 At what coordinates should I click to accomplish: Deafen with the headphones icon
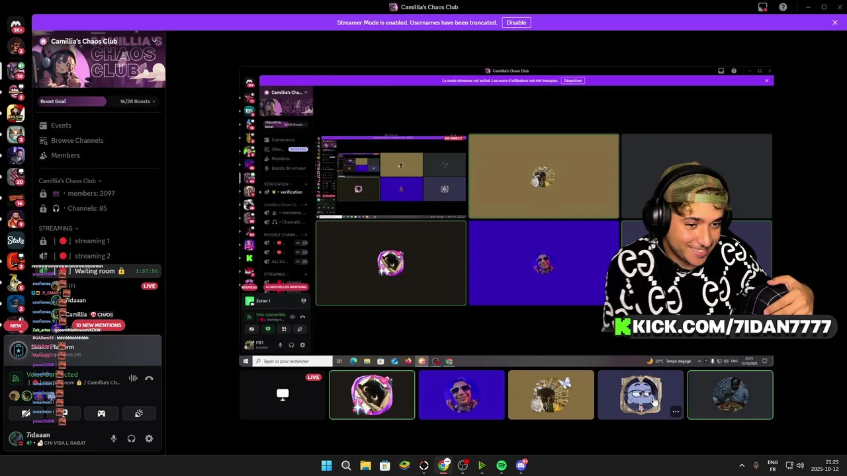131,438
